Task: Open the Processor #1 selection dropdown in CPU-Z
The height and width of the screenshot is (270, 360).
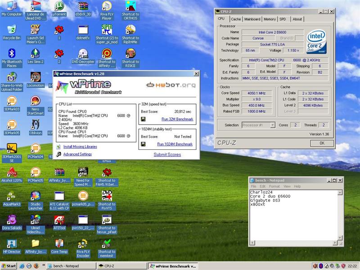Action: pos(273,125)
